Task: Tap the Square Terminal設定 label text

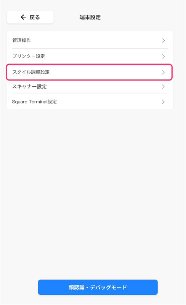Action: tap(34, 102)
